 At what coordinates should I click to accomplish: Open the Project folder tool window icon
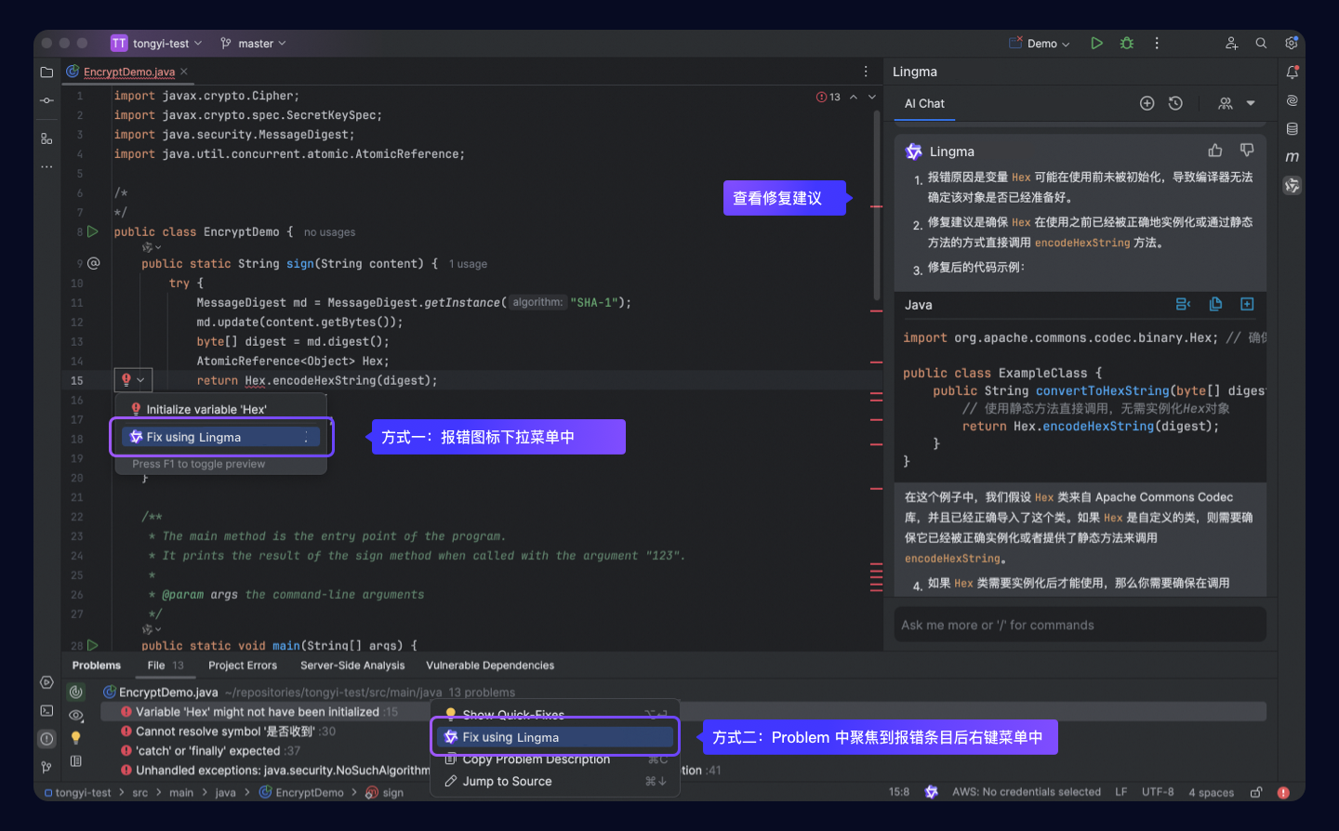46,72
